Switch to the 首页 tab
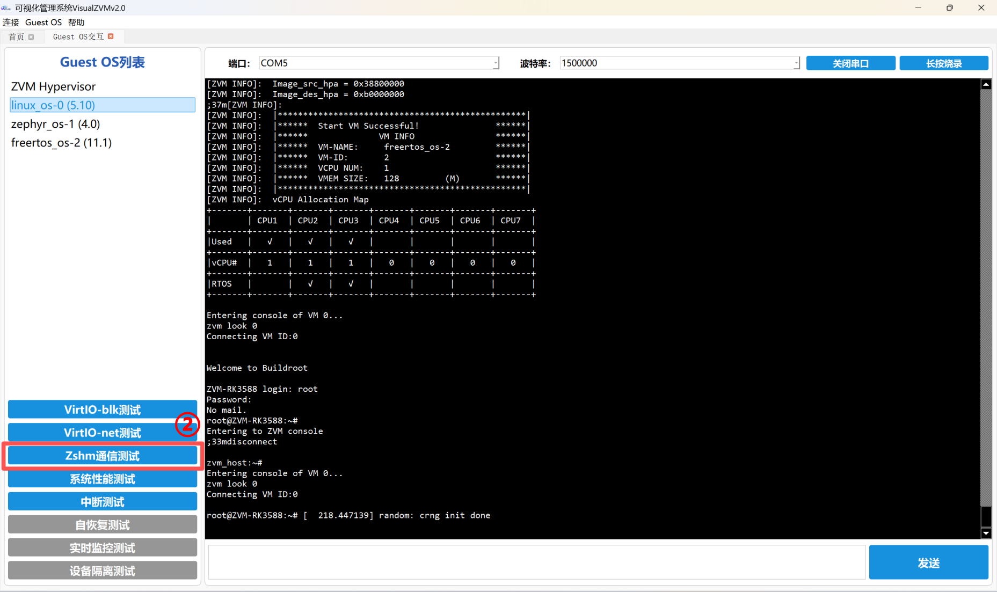Screen dimensions: 997x592 pos(16,37)
